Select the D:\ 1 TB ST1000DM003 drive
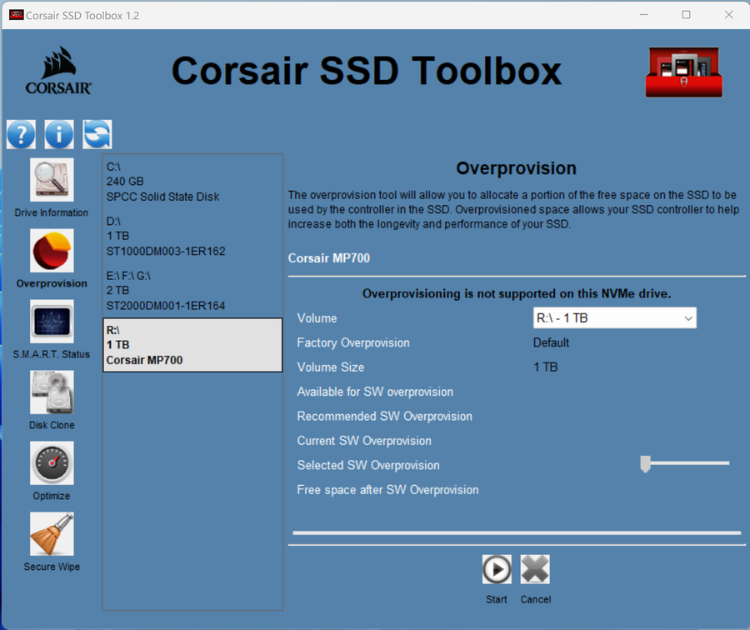The width and height of the screenshot is (750, 630). tap(192, 237)
